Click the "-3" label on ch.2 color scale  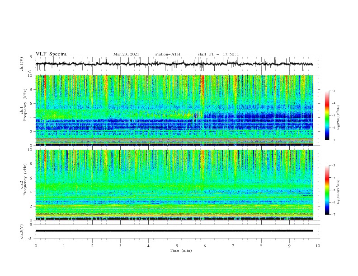[333, 166]
